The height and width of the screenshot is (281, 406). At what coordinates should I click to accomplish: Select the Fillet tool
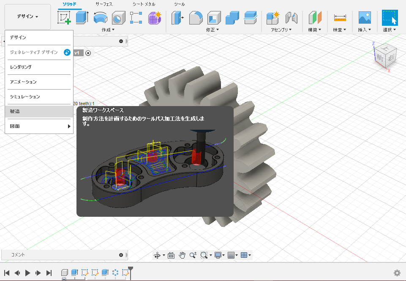[196, 18]
